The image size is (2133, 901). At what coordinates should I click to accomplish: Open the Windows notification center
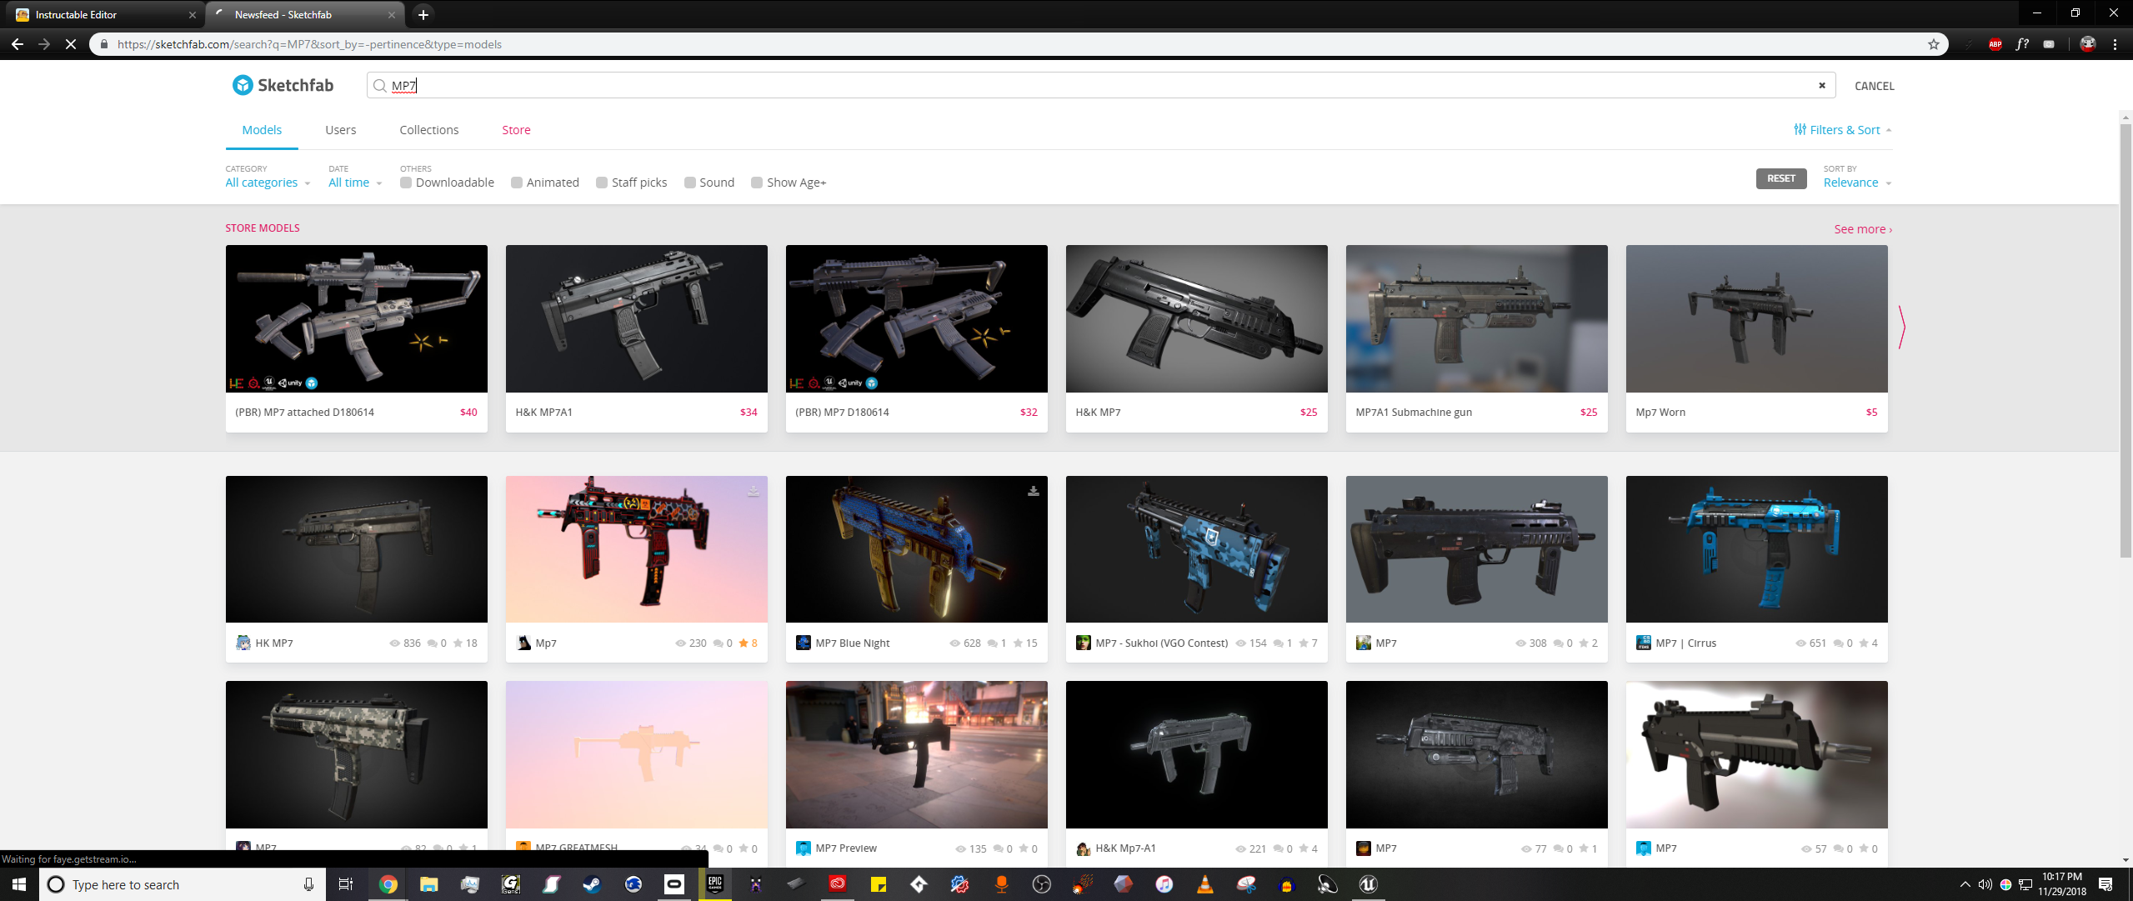point(2105,884)
